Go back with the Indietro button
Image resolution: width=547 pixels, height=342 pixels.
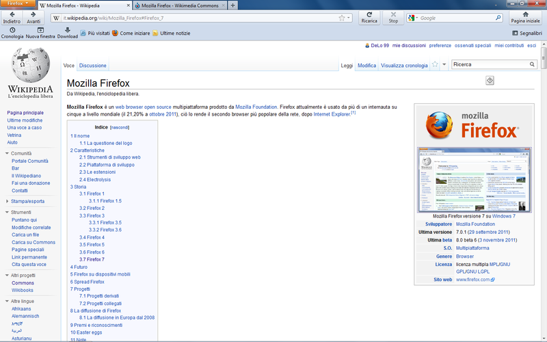pyautogui.click(x=12, y=18)
